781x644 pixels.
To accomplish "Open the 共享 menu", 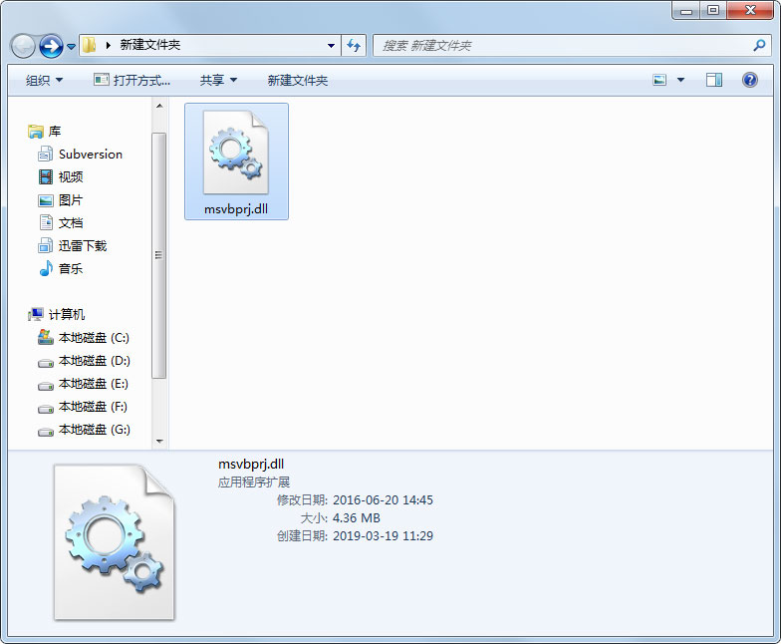I will click(x=218, y=80).
